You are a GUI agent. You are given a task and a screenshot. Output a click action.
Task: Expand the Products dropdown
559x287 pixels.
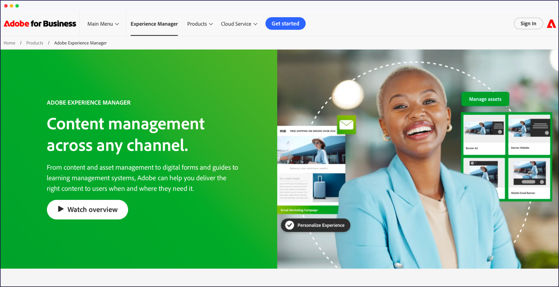[x=200, y=24]
